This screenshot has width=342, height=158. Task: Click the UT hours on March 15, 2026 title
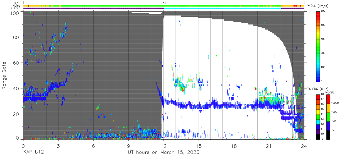click(x=163, y=152)
